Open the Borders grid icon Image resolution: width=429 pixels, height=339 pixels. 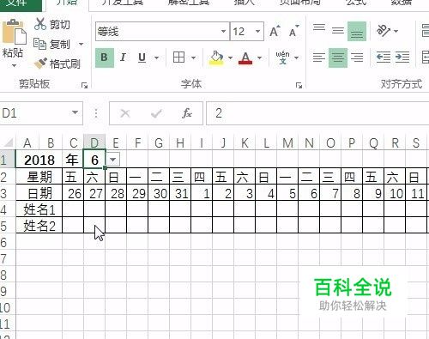pyautogui.click(x=178, y=58)
